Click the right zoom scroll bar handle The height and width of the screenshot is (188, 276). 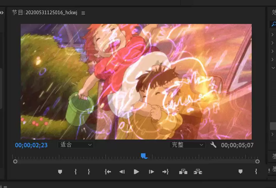pyautogui.click(x=257, y=161)
